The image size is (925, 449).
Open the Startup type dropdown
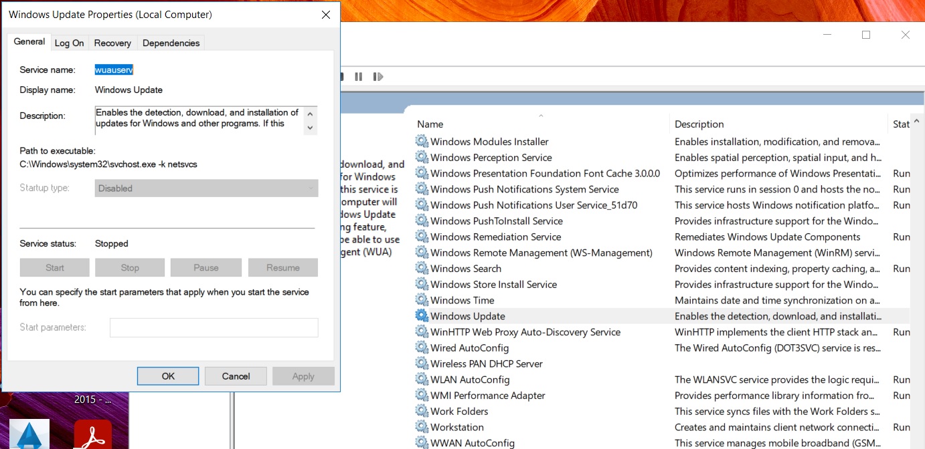tap(206, 188)
